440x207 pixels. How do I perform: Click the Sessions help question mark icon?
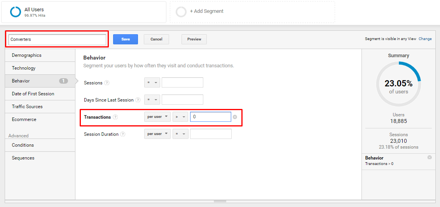coord(107,83)
